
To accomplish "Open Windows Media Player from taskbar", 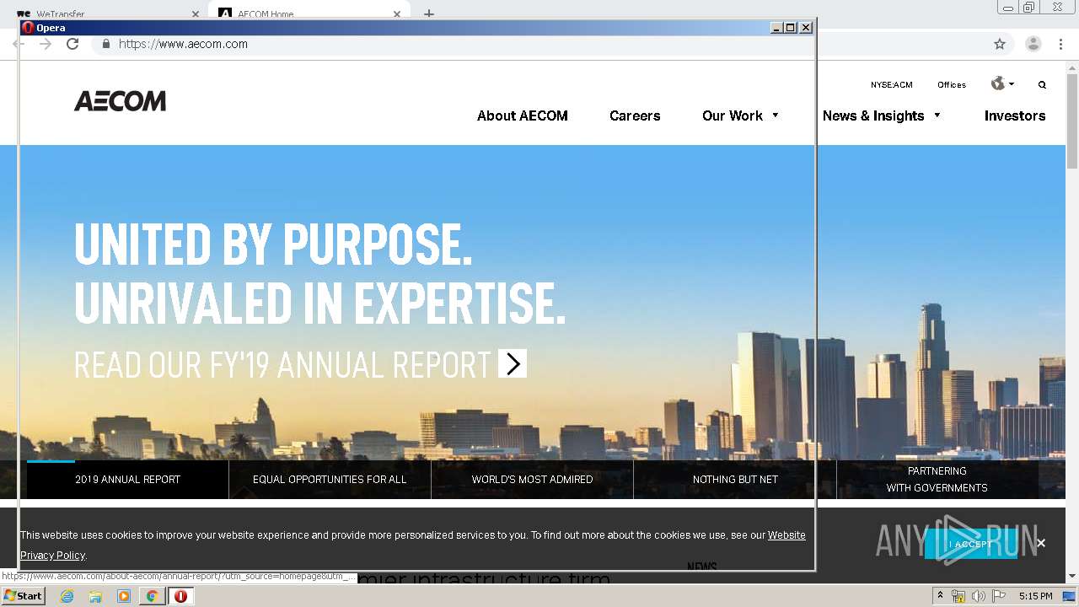I will [124, 596].
